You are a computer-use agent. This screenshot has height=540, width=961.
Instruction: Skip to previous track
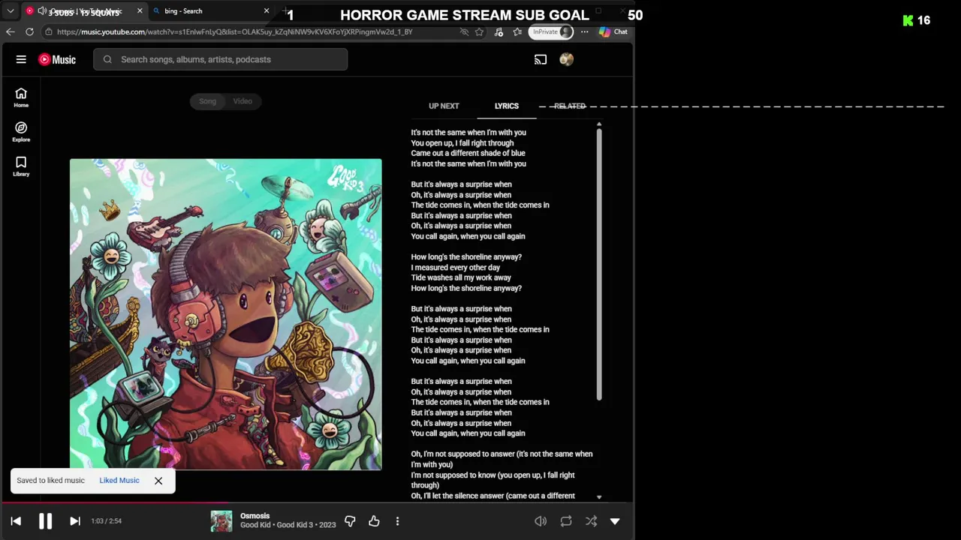point(16,521)
